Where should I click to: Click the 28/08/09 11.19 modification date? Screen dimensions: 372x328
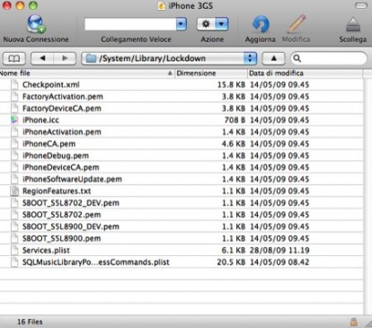(279, 251)
